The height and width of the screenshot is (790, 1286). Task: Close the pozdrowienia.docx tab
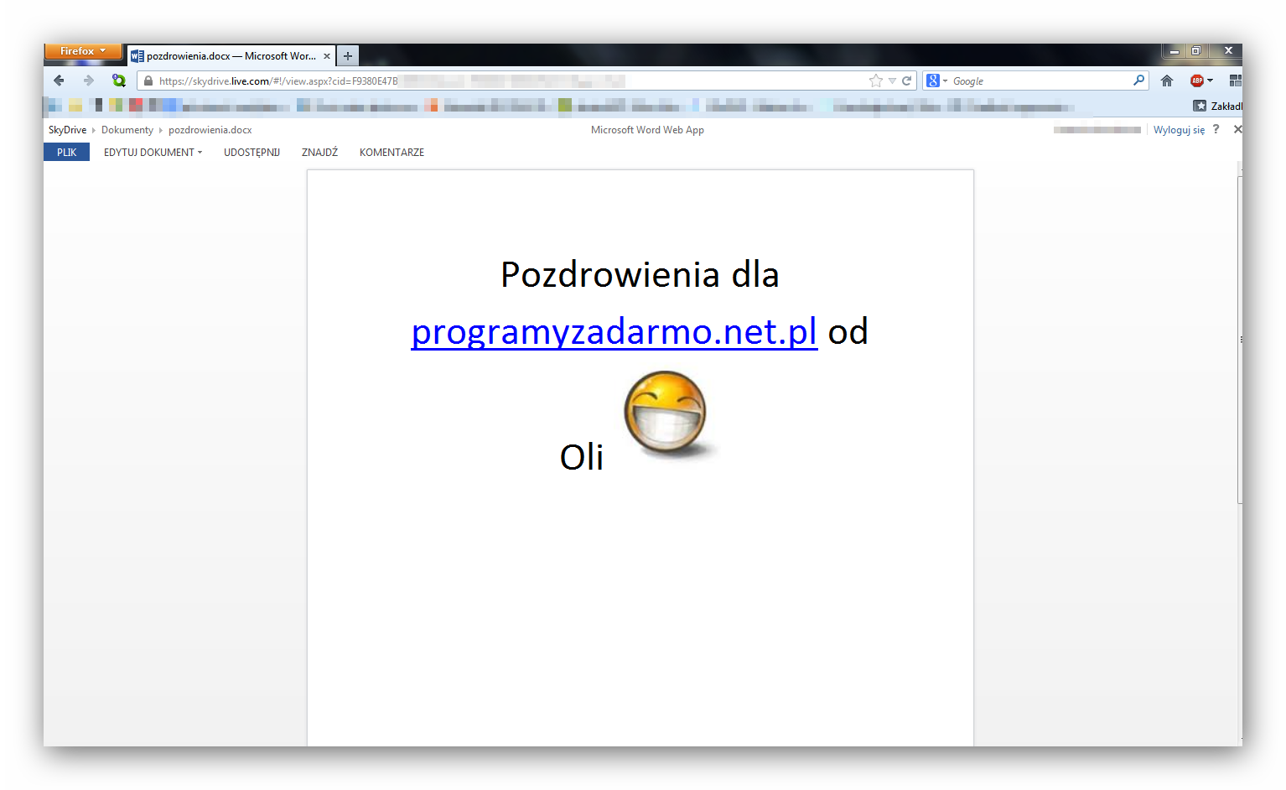tap(327, 56)
